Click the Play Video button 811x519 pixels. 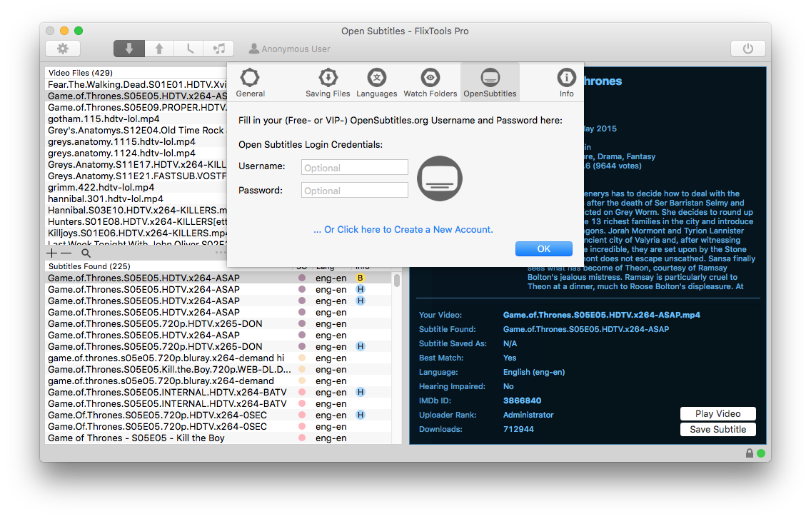tap(718, 413)
